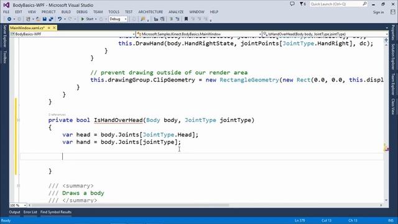Click the Save All toolbar icon
The width and height of the screenshot is (398, 224).
51,19
